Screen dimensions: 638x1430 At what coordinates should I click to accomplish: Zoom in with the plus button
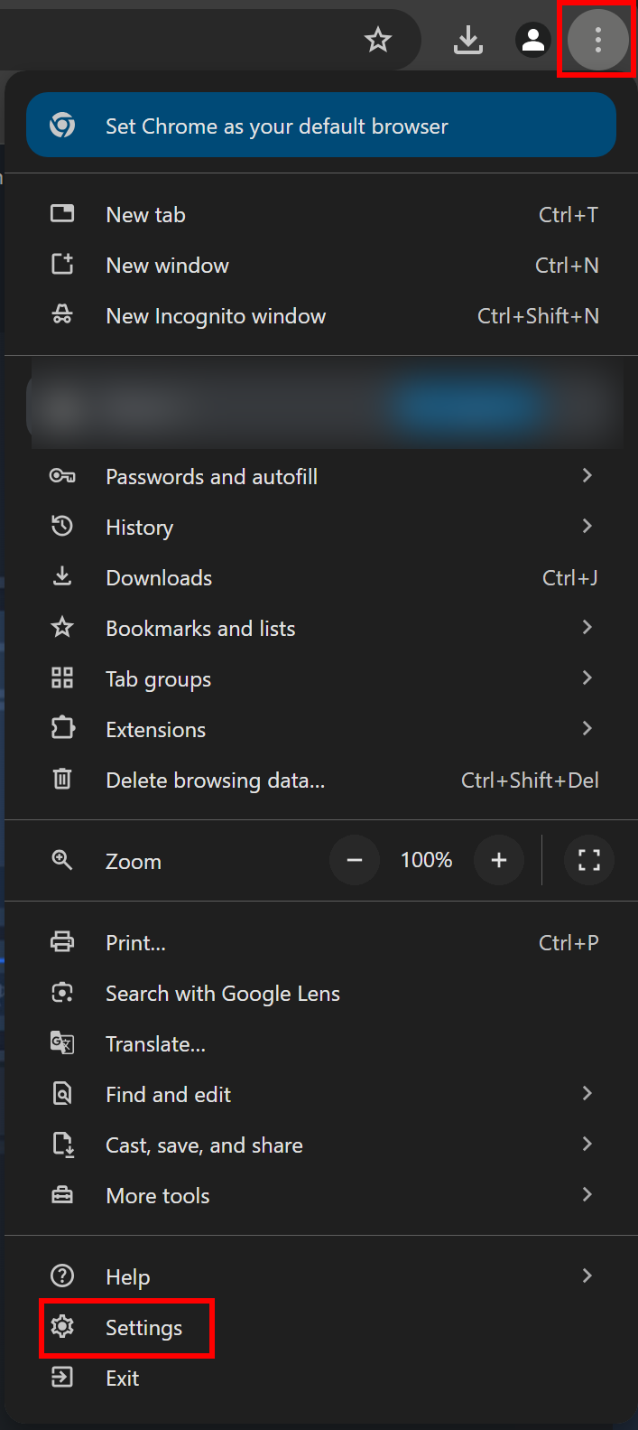[499, 860]
